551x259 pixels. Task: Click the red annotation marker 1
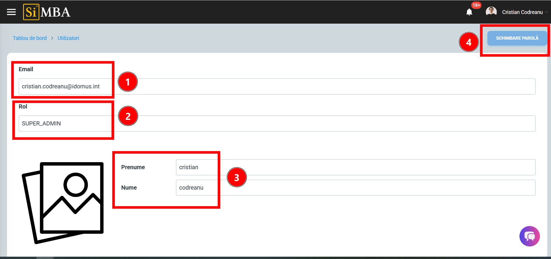click(x=128, y=82)
